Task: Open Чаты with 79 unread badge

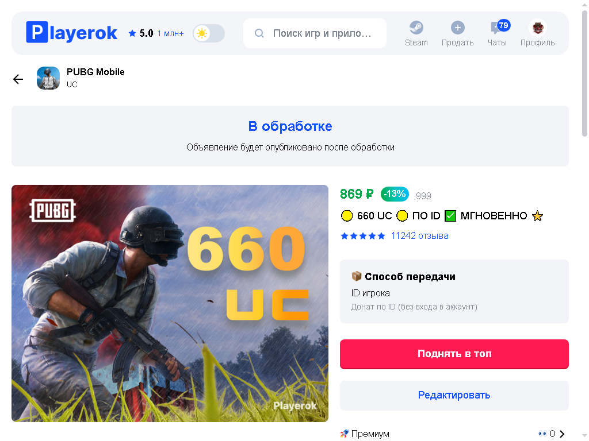Action: (497, 33)
